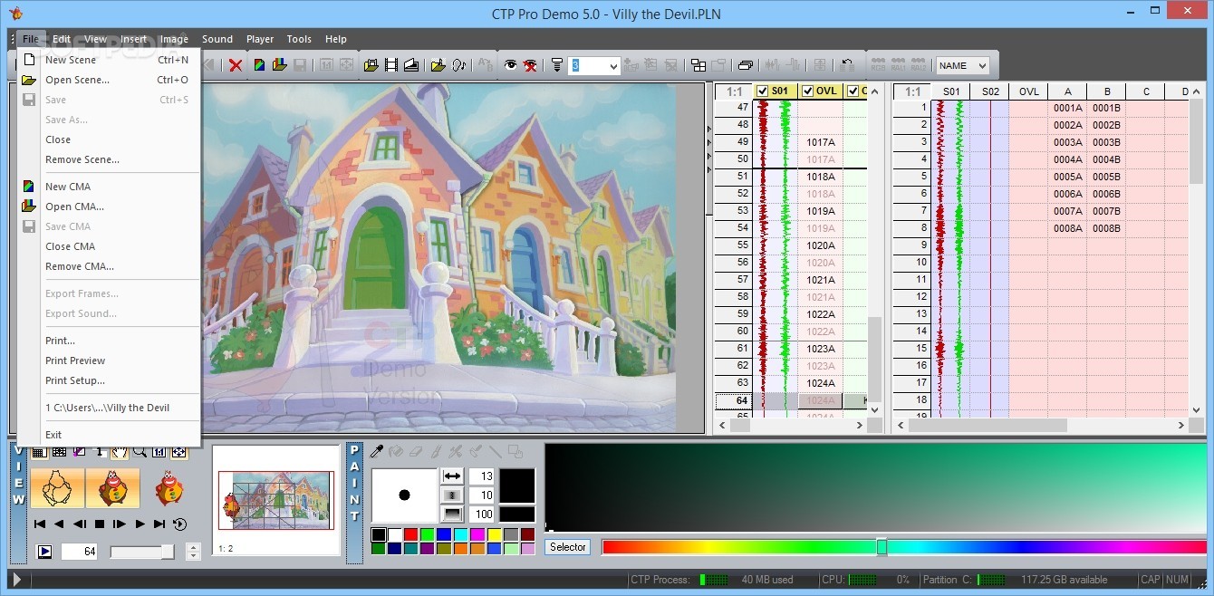The image size is (1214, 596).
Task: Click the layout thumbnail preview
Action: point(275,500)
